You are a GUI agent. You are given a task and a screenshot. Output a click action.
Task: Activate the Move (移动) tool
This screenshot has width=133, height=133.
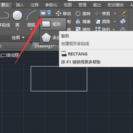pyautogui.click(x=63, y=14)
